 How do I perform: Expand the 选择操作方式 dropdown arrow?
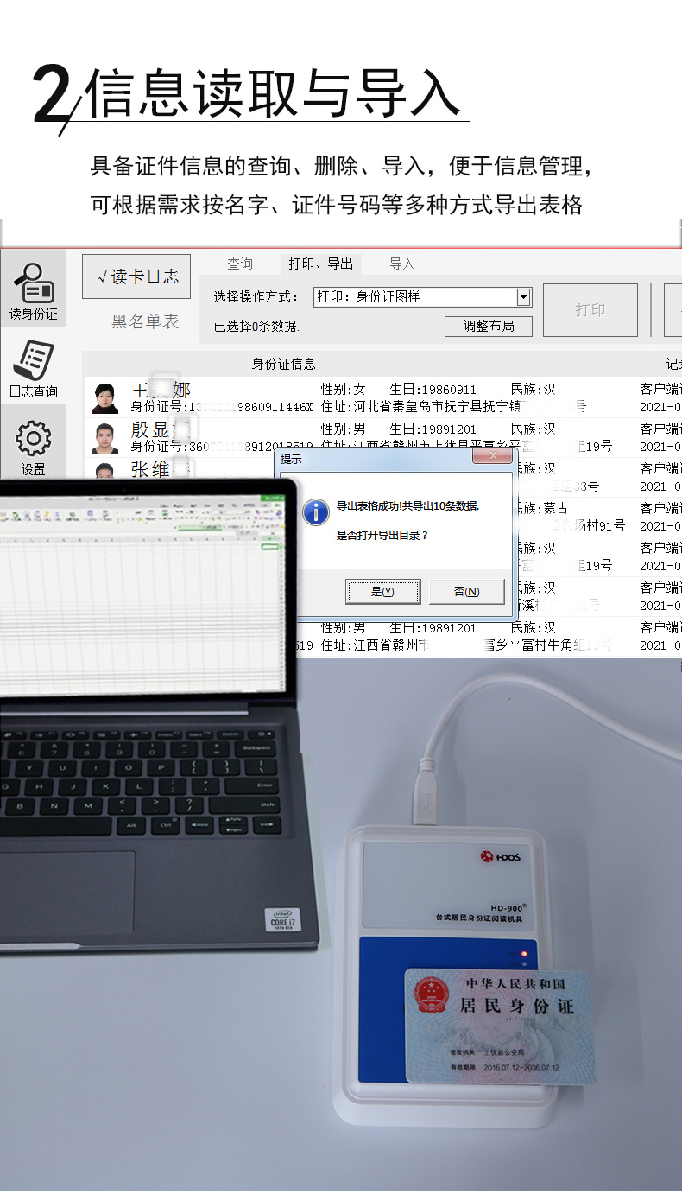pyautogui.click(x=522, y=297)
